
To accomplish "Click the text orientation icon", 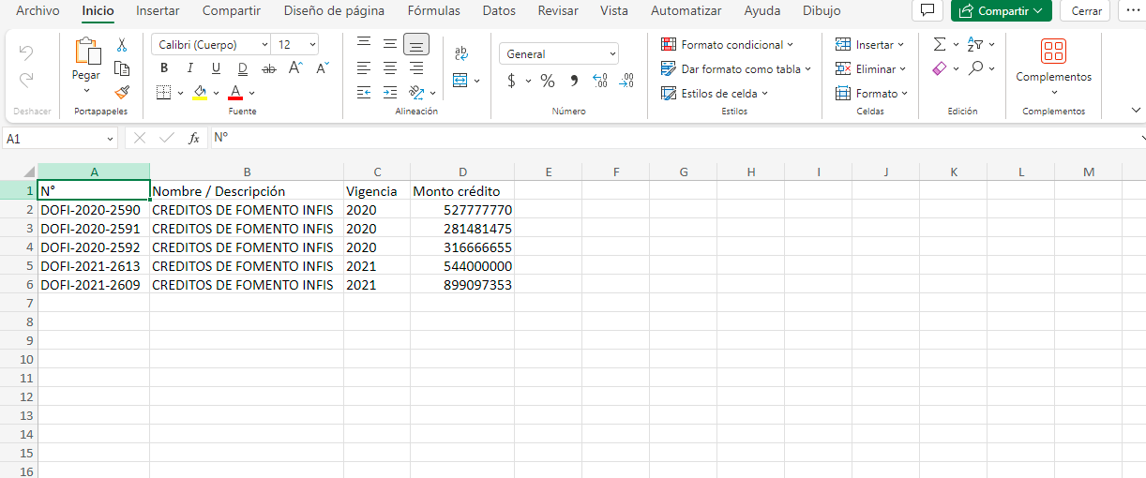I will tap(416, 93).
